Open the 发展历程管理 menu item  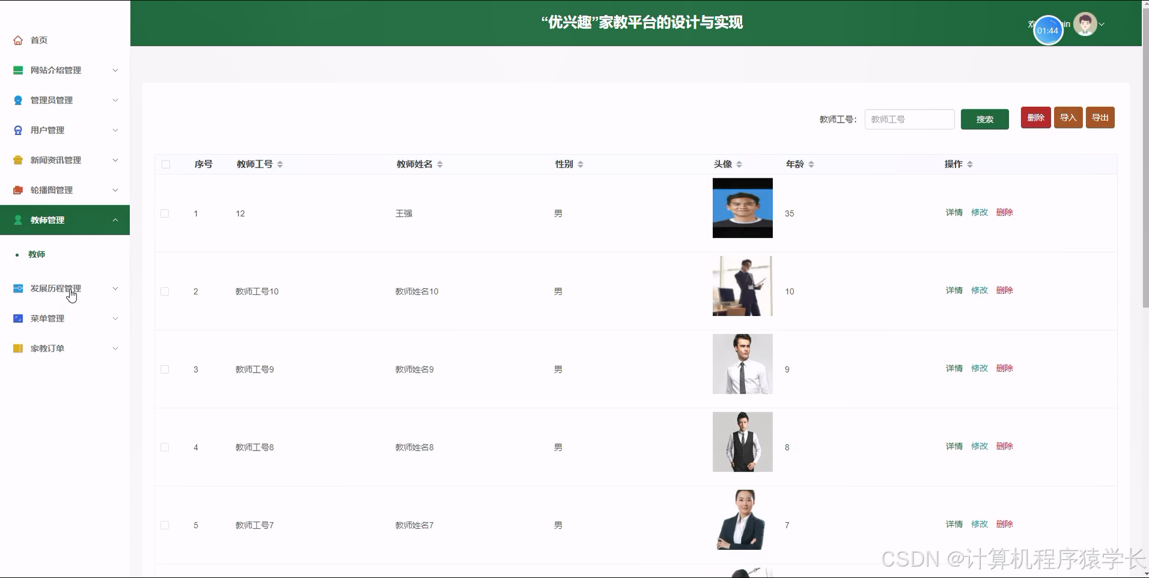point(55,288)
